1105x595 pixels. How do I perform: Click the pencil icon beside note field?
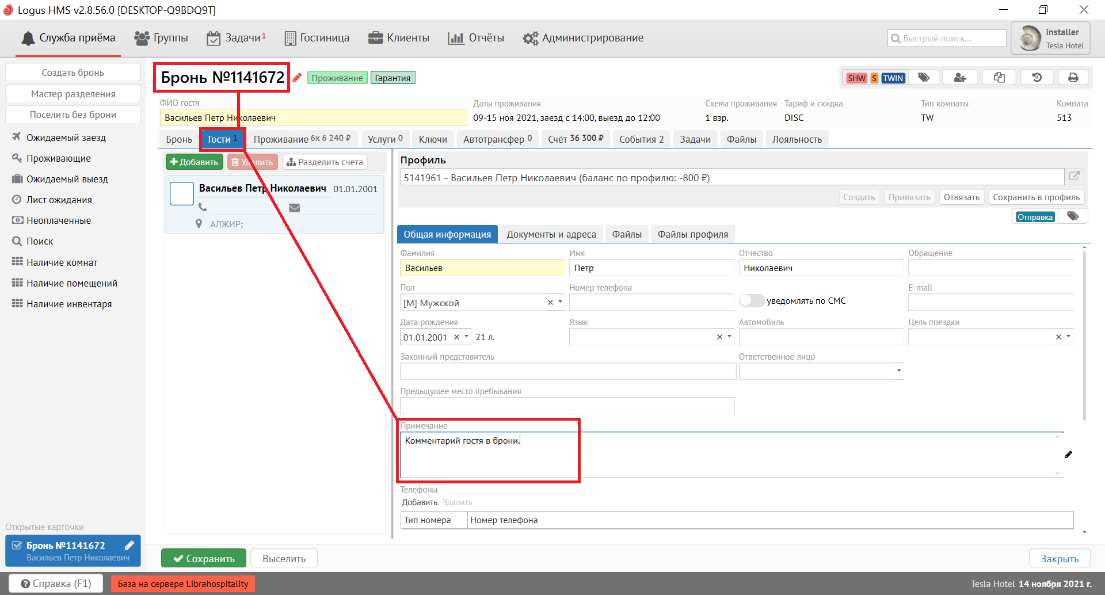click(x=1068, y=455)
